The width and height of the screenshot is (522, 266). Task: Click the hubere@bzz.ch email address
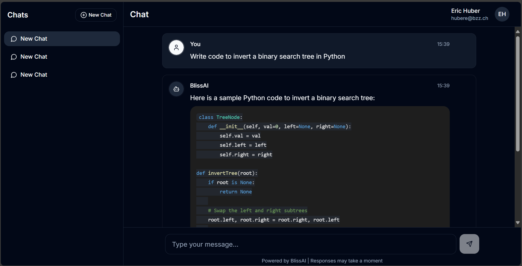(469, 18)
